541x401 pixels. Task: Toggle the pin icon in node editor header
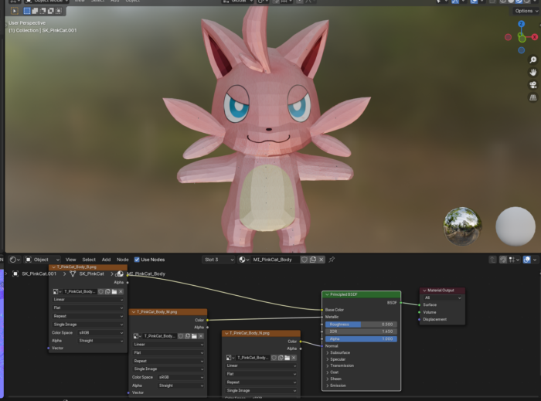(332, 260)
